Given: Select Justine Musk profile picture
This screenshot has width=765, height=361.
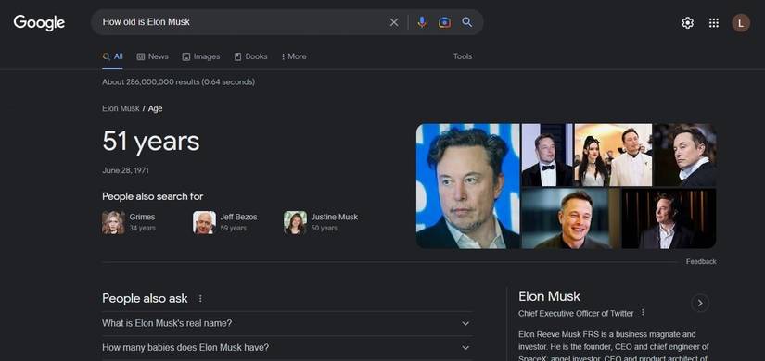Looking at the screenshot, I should coord(295,223).
